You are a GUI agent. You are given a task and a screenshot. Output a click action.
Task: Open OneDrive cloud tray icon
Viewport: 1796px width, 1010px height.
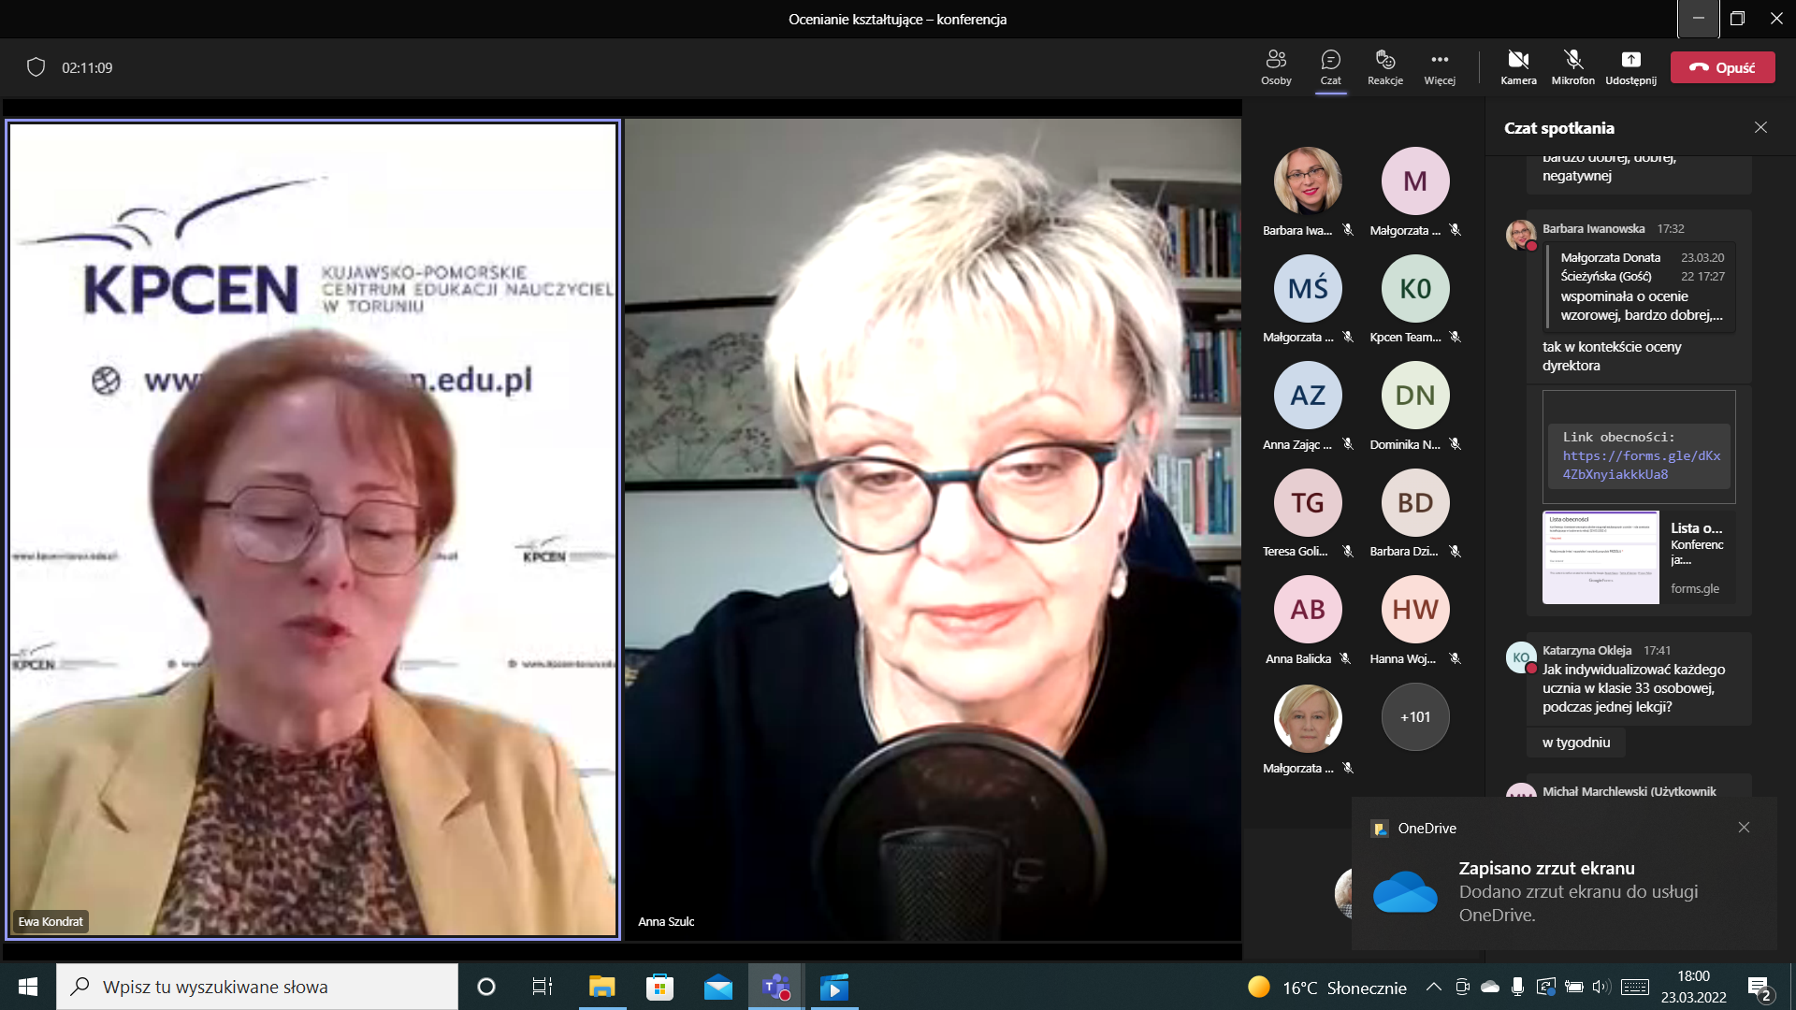tap(1490, 987)
